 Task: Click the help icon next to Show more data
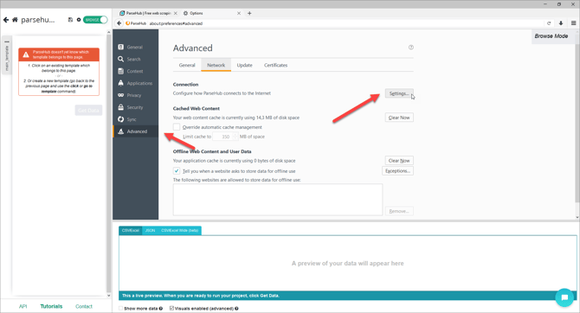(x=161, y=308)
